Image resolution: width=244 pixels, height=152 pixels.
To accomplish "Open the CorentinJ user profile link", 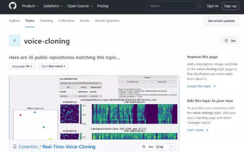I will pyautogui.click(x=28, y=146).
